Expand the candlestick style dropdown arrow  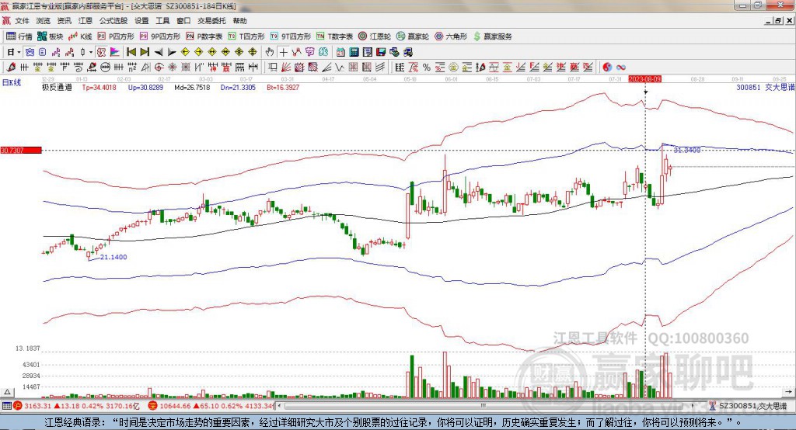[90, 52]
